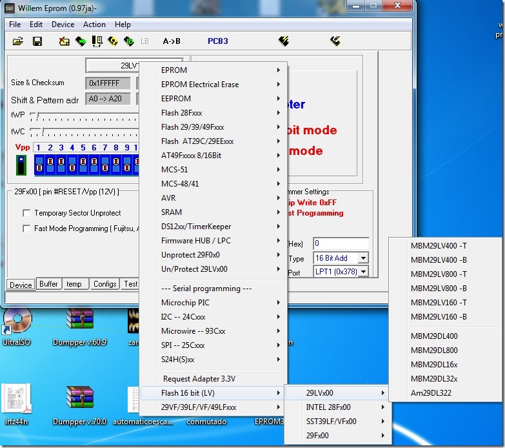The height and width of the screenshot is (448, 505).
Task: Toggle DIP switch number 7
Action: click(105, 165)
